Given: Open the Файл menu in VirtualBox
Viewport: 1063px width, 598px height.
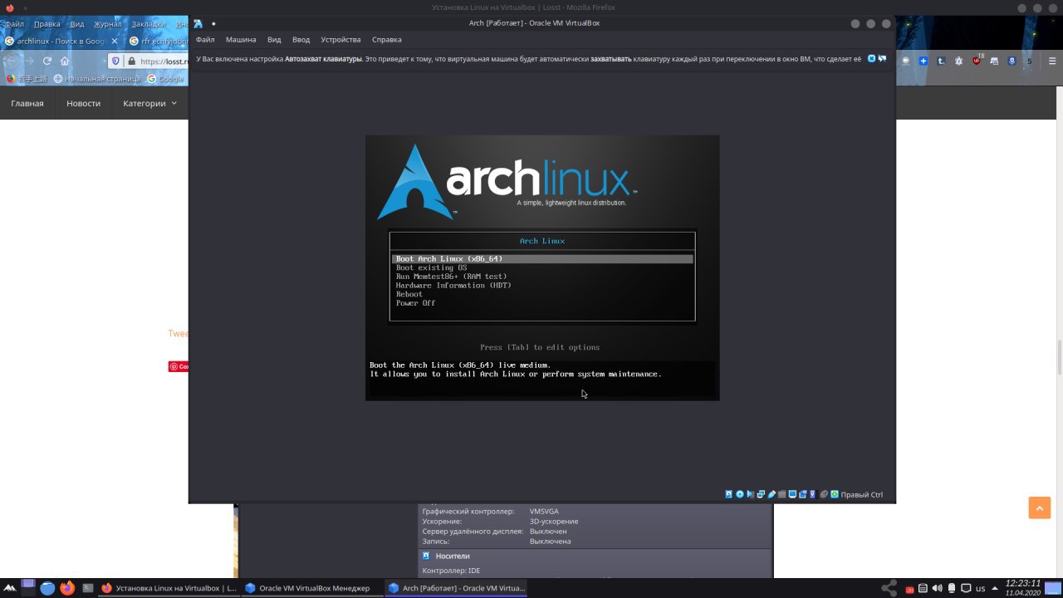Looking at the screenshot, I should point(205,39).
